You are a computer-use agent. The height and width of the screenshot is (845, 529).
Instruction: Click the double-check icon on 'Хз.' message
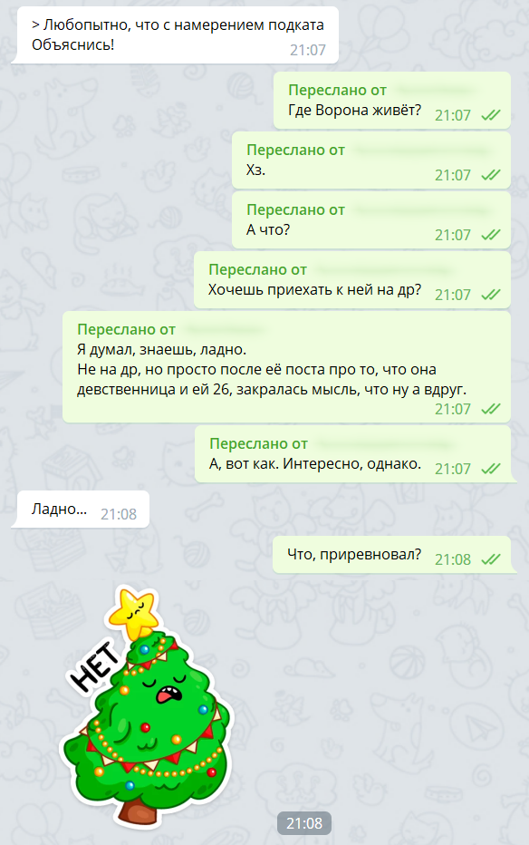click(x=490, y=175)
